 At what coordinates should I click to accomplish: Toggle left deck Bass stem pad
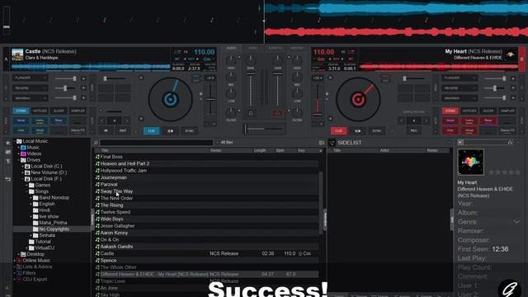pyautogui.click(x=59, y=121)
